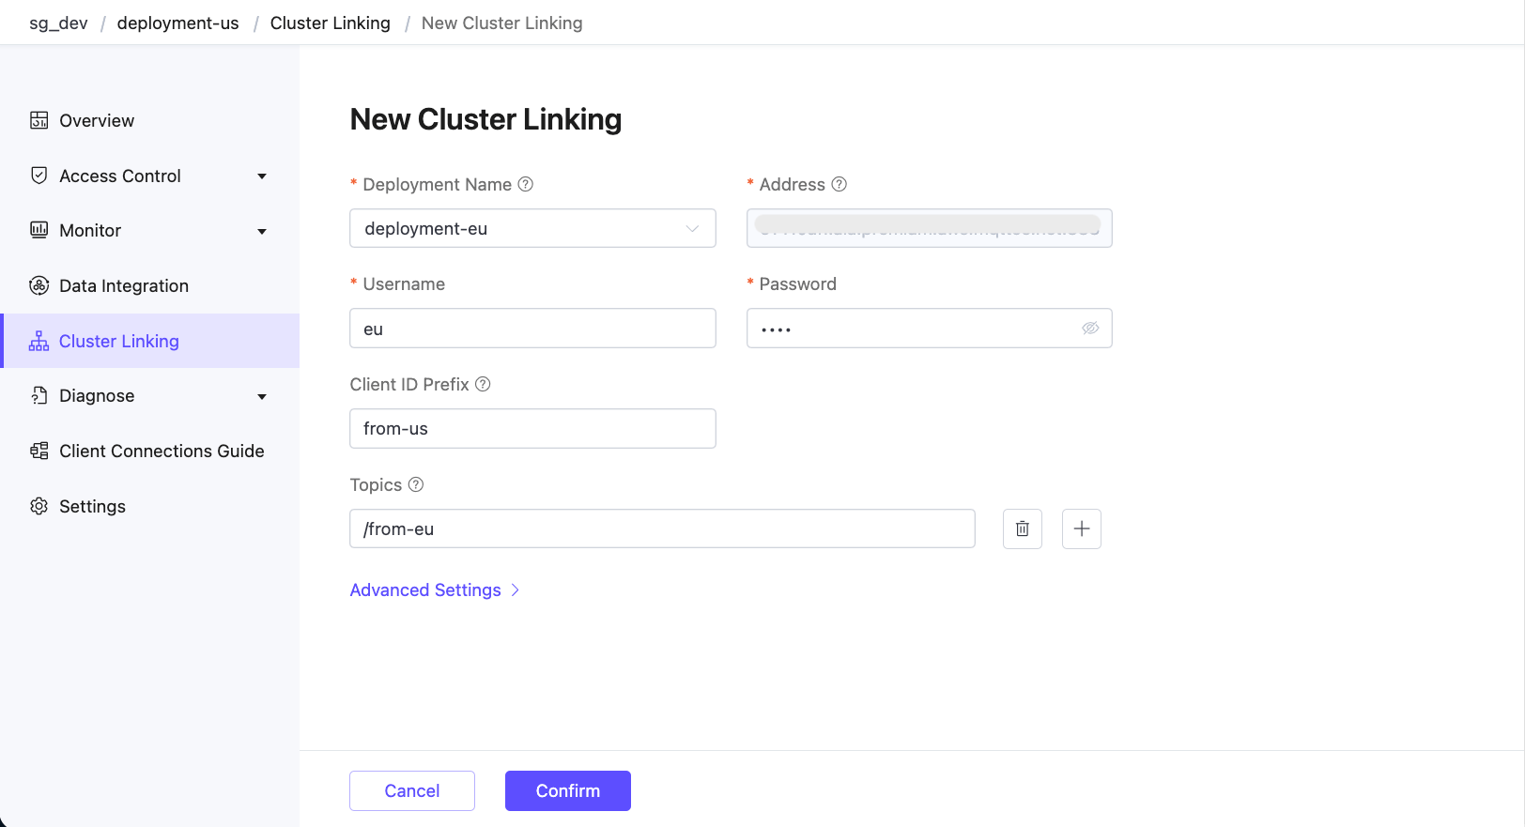The image size is (1525, 827).
Task: Click the Cluster Linking network icon
Action: 39,341
